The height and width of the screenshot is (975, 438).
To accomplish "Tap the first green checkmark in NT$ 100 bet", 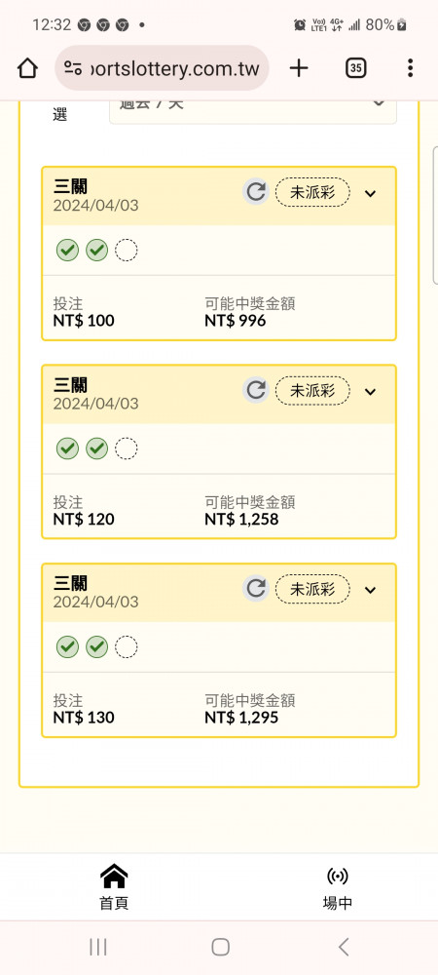I will 67,251.
